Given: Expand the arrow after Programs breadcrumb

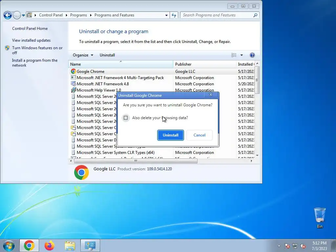Looking at the screenshot, I should [91, 15].
